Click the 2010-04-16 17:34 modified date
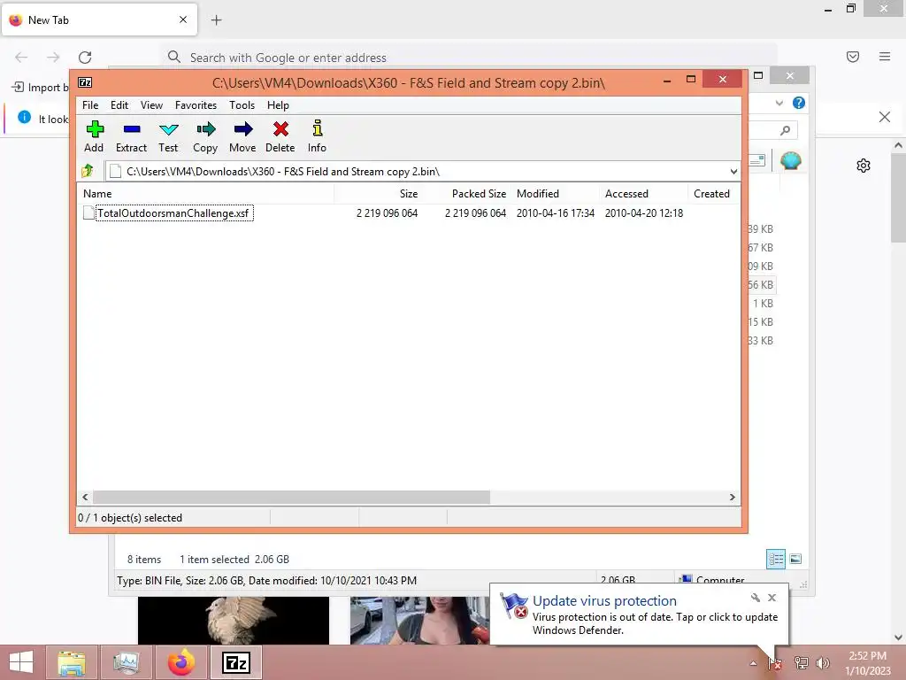The width and height of the screenshot is (906, 680). coord(556,213)
